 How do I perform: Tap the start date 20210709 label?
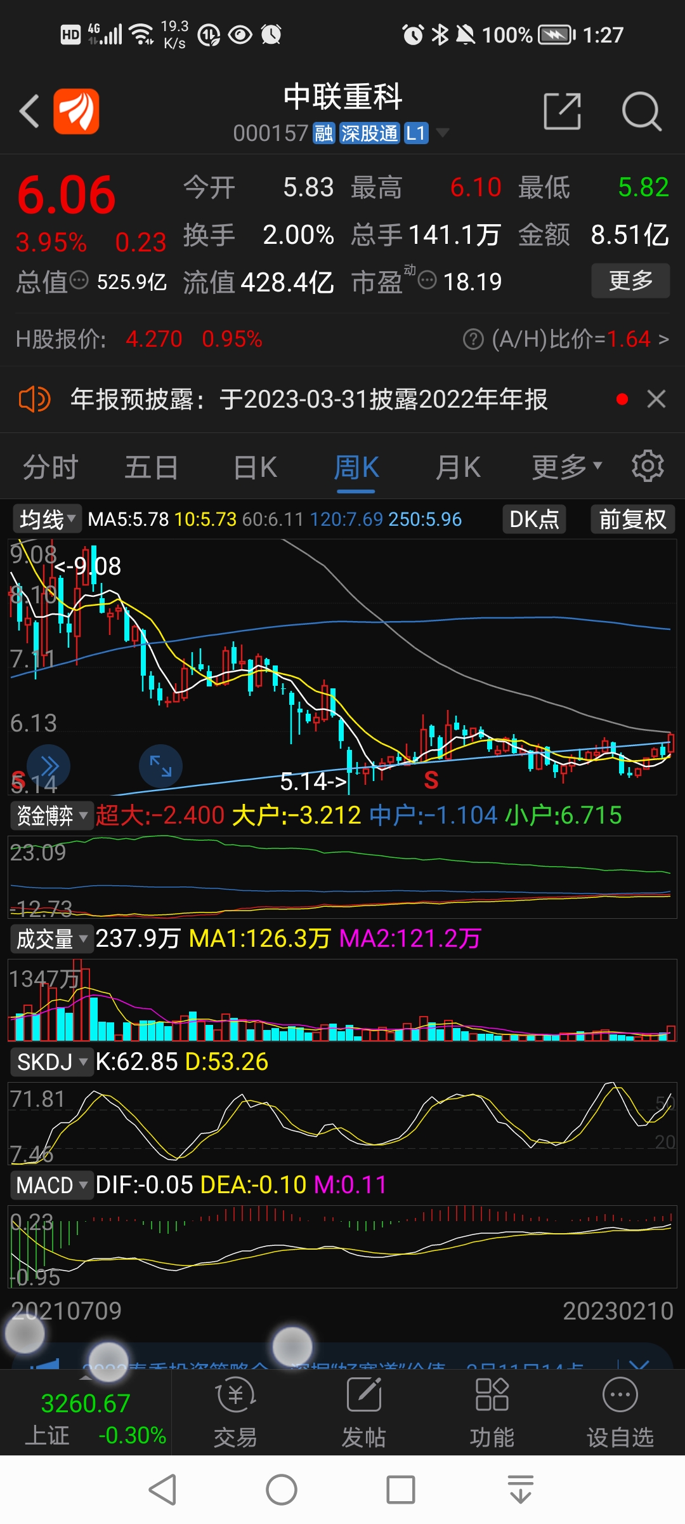(66, 1311)
